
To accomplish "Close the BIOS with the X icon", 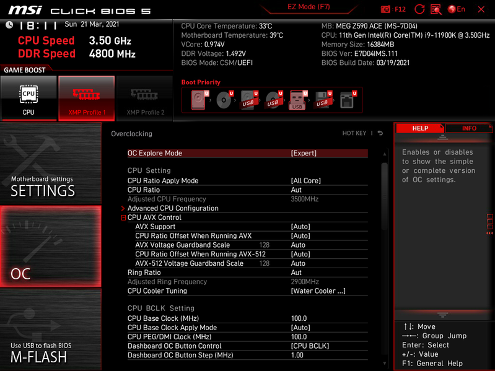I will [x=481, y=9].
